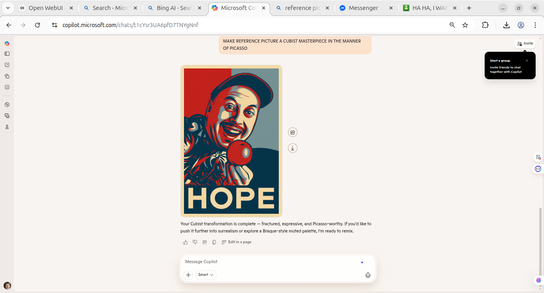Click the microphone voice input icon

(368, 275)
